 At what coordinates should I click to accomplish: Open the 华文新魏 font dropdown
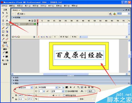coord(56,87)
